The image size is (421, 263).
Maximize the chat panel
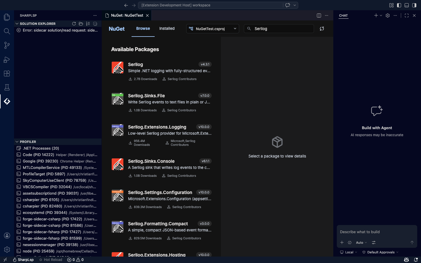click(x=407, y=15)
